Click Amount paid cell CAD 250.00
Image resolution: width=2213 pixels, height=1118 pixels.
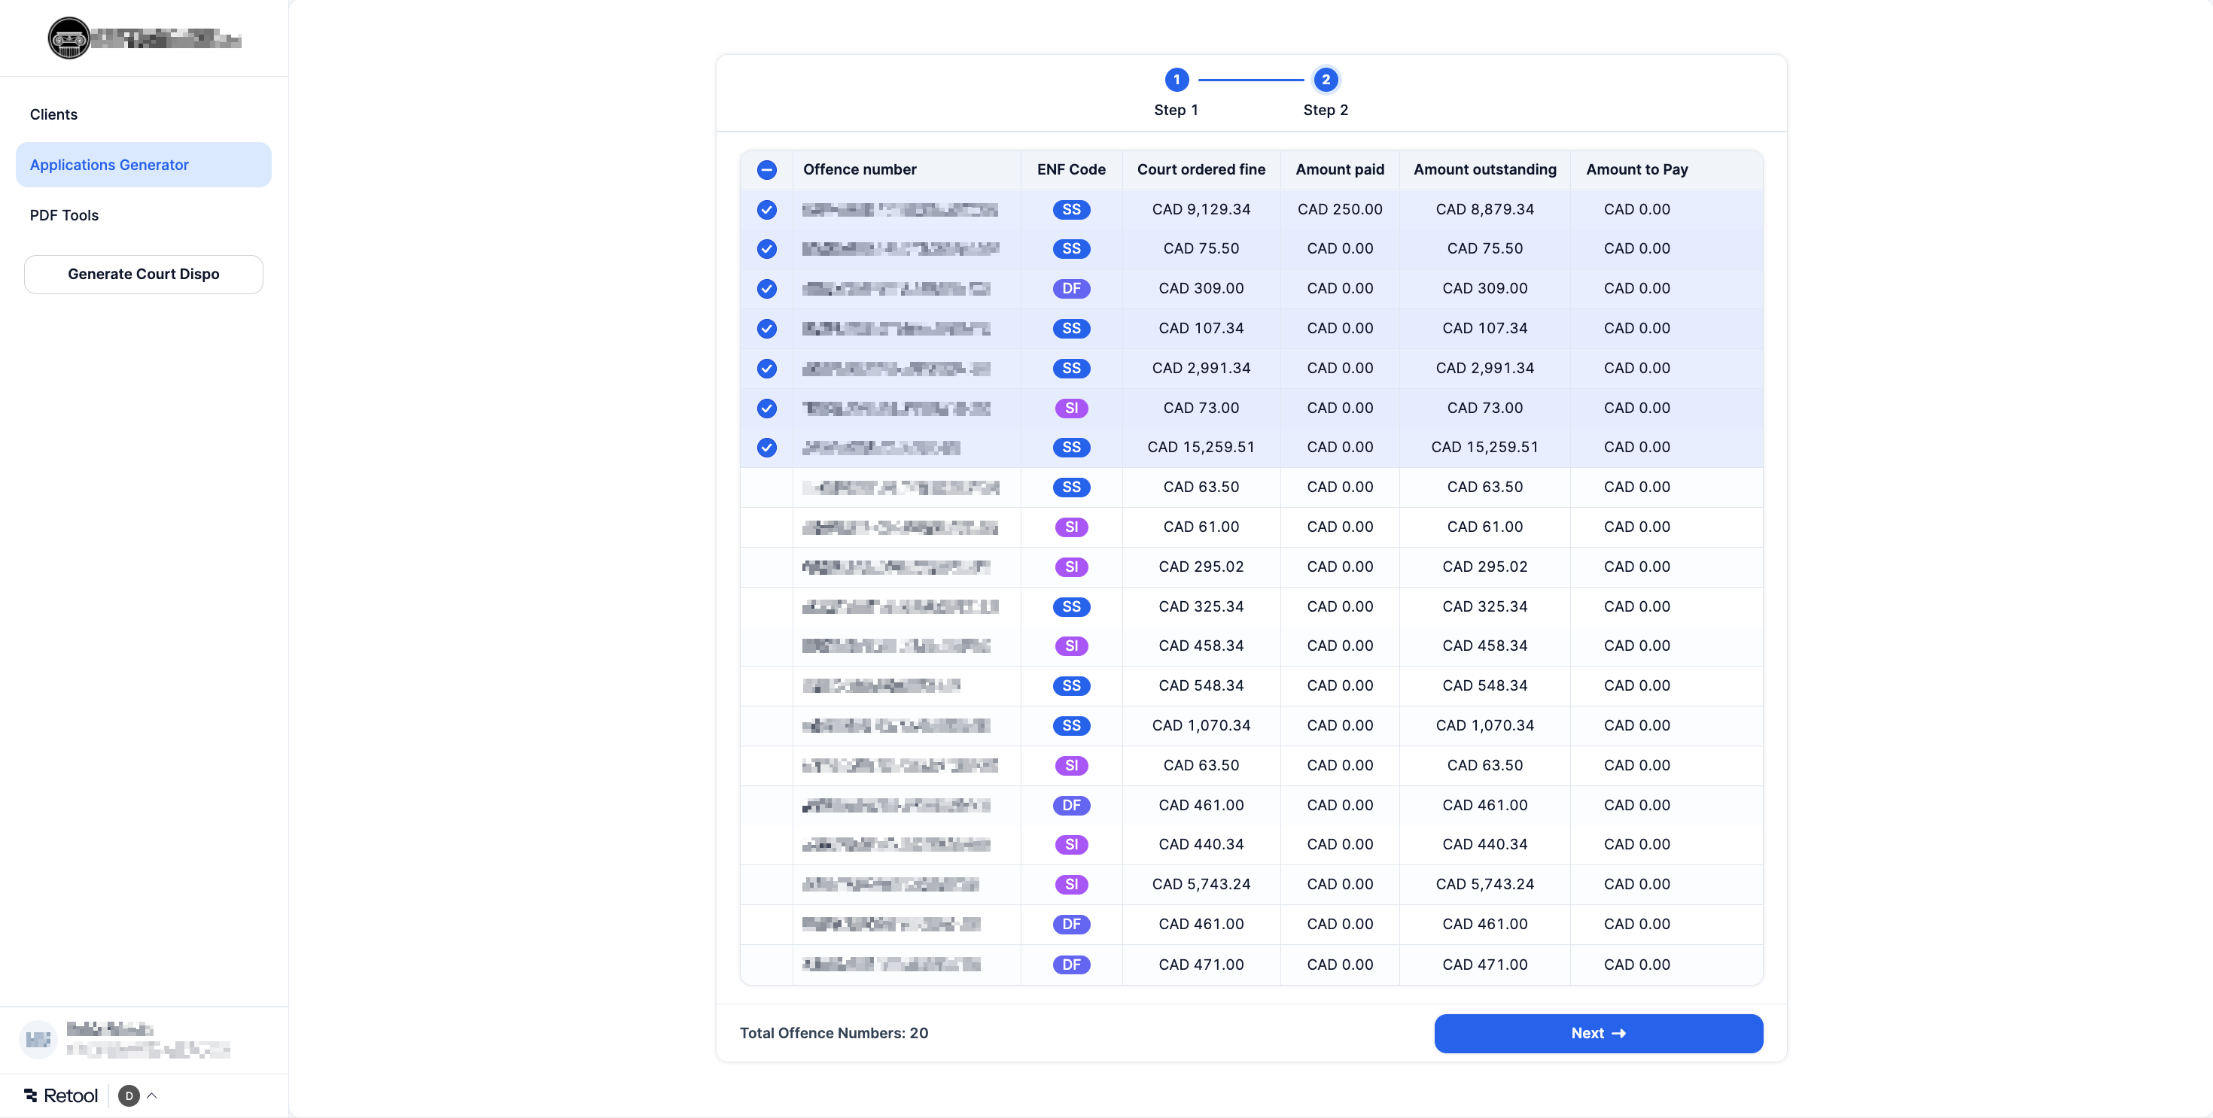coord(1339,209)
